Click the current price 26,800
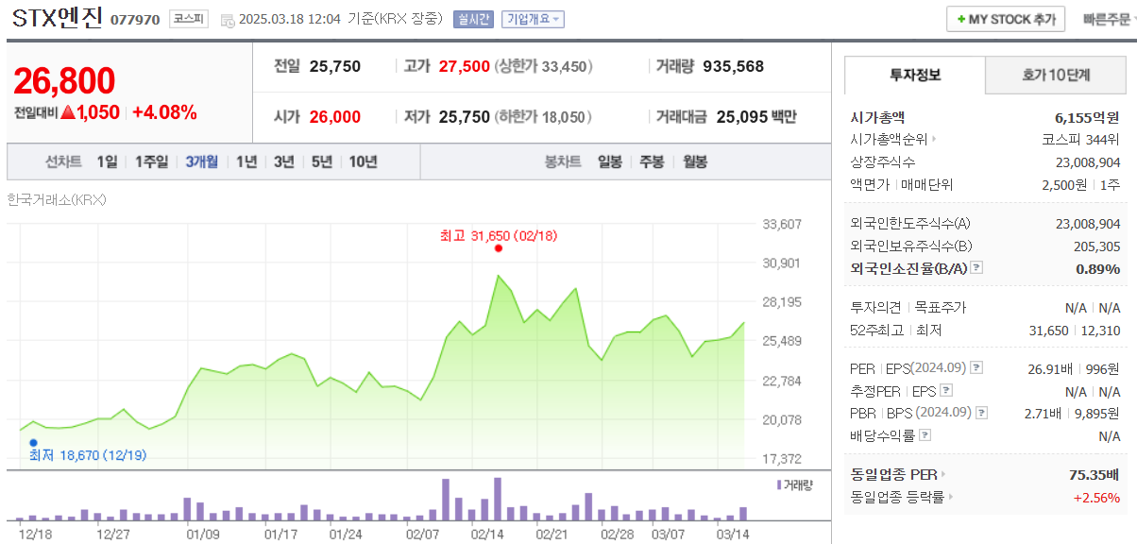Screen dimensions: 1137x544 pyautogui.click(x=64, y=82)
